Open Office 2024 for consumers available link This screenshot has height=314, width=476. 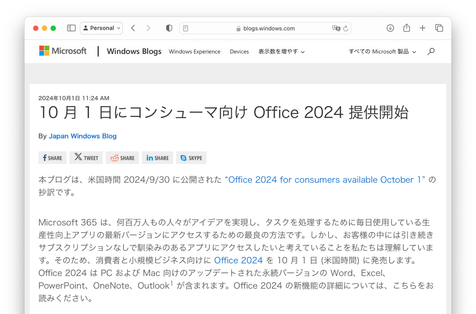tap(325, 180)
